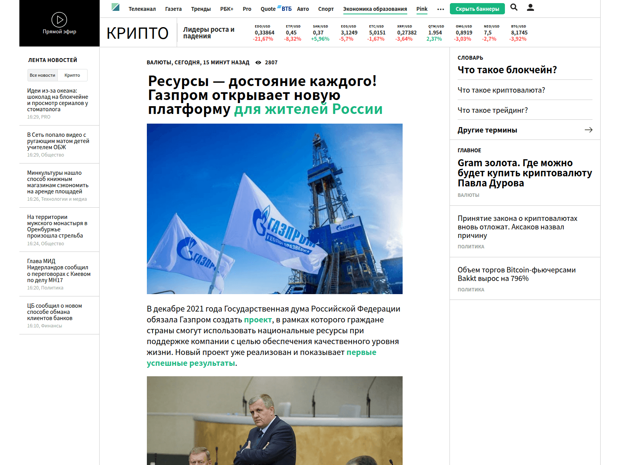The image size is (620, 465).
Task: Open the Gram золота Дурова article
Action: pos(525,173)
